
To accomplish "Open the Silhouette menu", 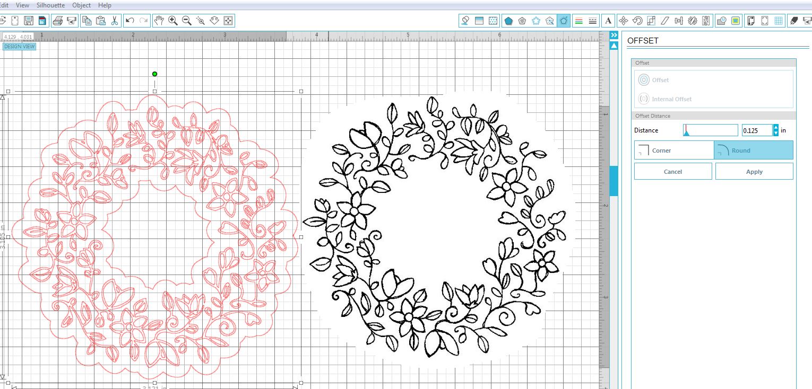I will pyautogui.click(x=50, y=5).
